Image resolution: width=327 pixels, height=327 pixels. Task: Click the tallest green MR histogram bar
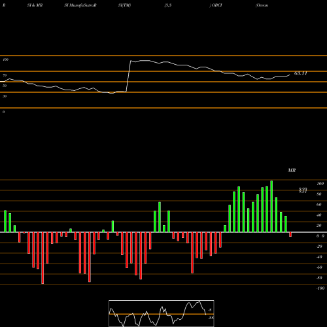[x=271, y=206]
